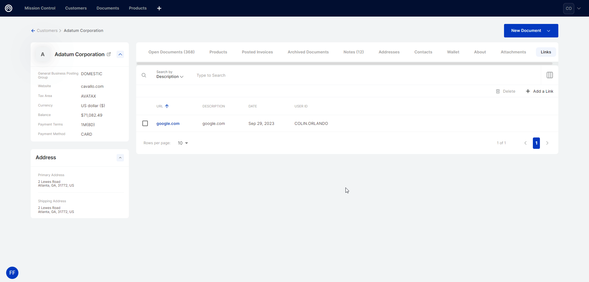Switch to the Notes (12) tab
The height and width of the screenshot is (282, 589).
[353, 52]
